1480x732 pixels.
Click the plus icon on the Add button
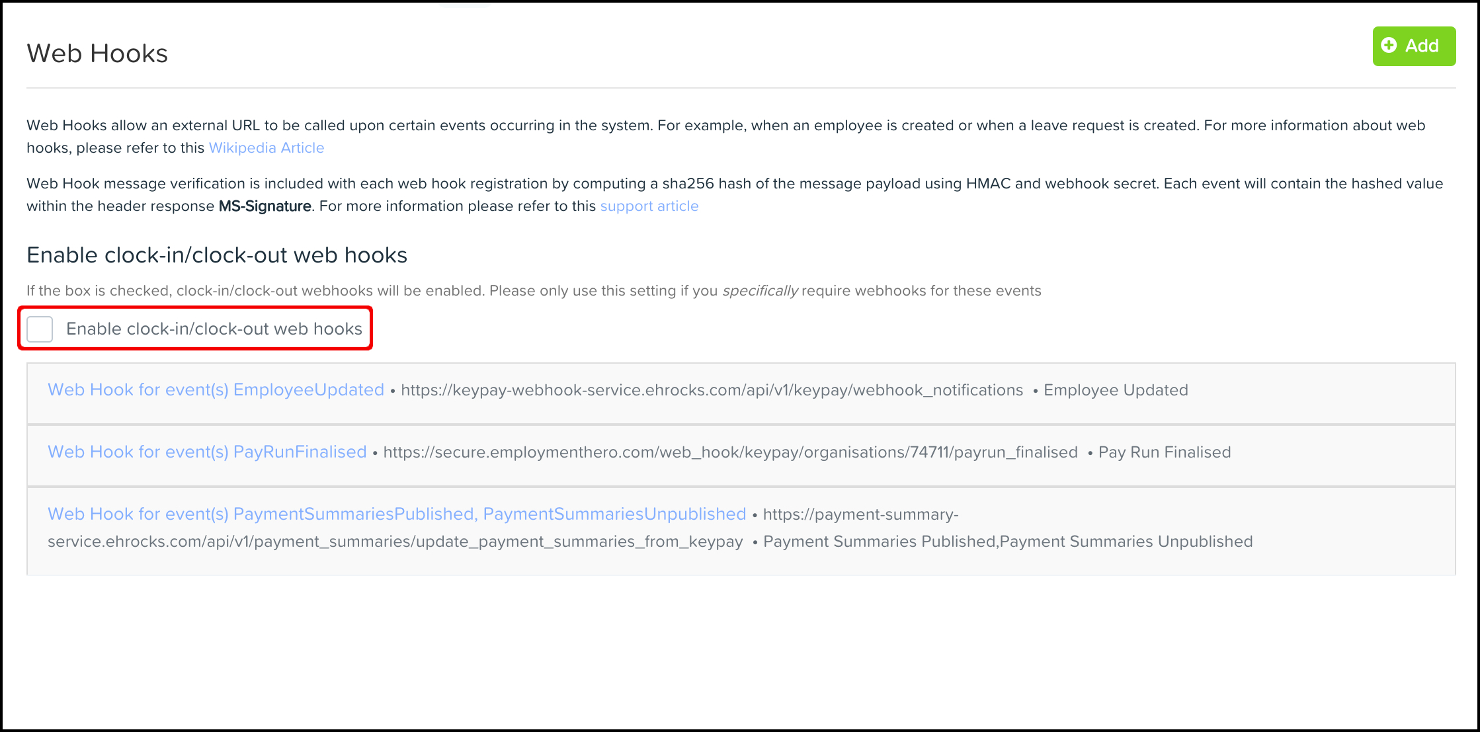pyautogui.click(x=1389, y=46)
